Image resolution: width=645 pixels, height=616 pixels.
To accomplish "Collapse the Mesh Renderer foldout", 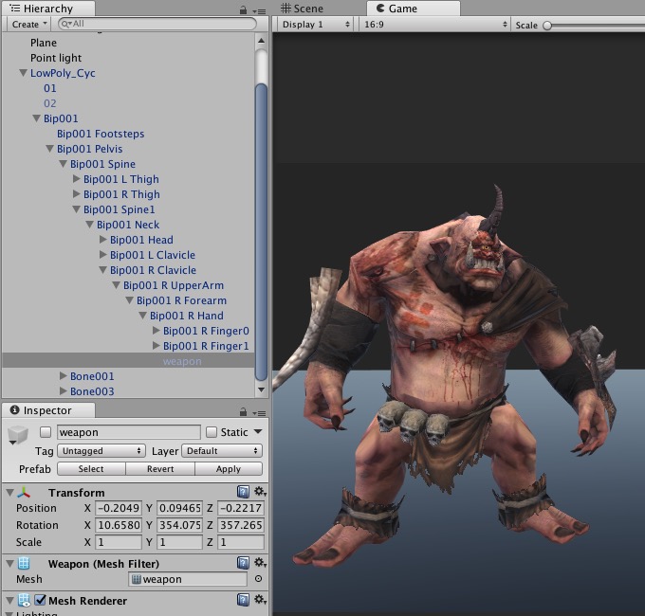I will [x=9, y=601].
